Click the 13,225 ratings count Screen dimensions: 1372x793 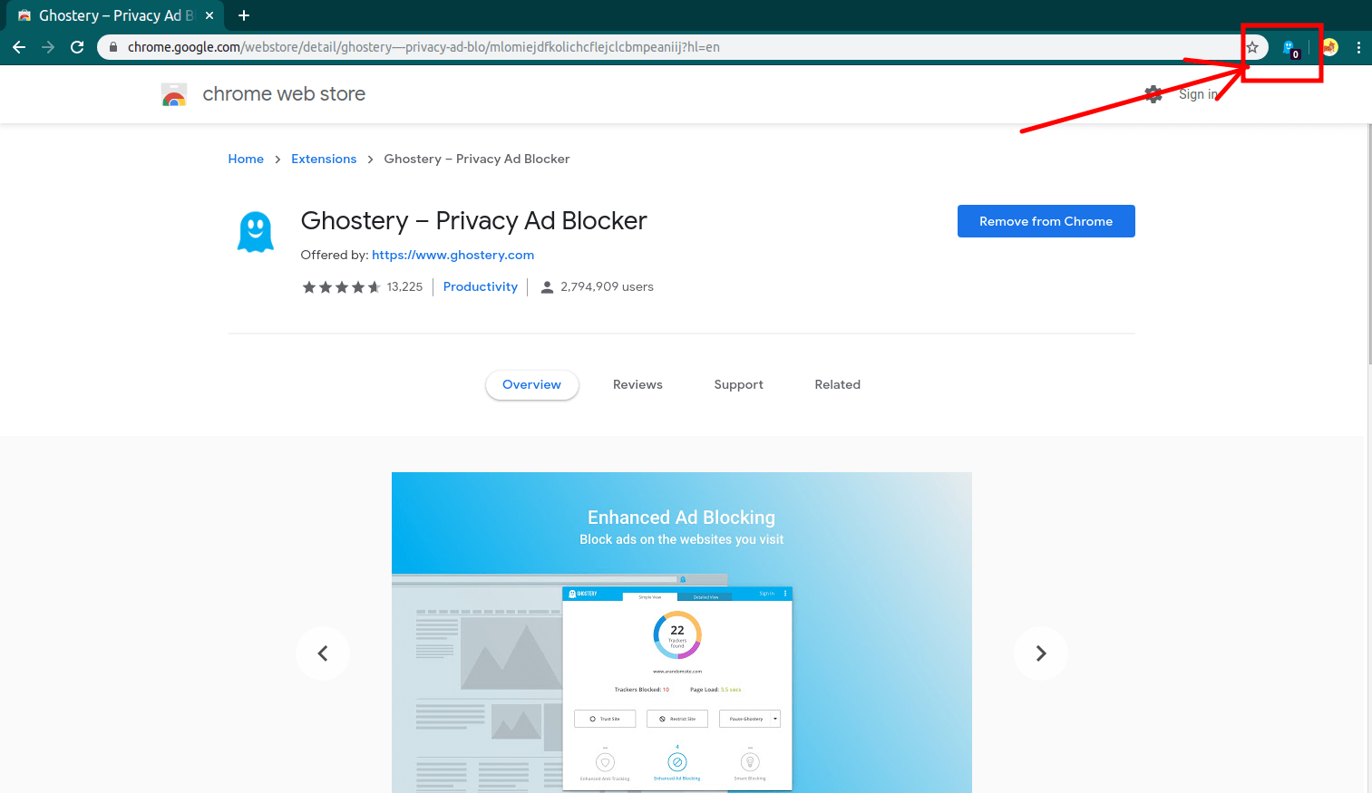[x=404, y=286]
